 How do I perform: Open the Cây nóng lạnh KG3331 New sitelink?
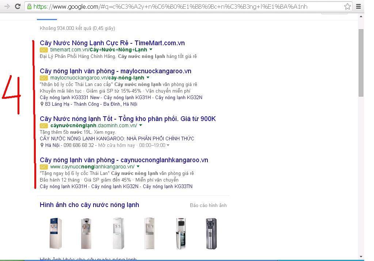click(x=70, y=97)
